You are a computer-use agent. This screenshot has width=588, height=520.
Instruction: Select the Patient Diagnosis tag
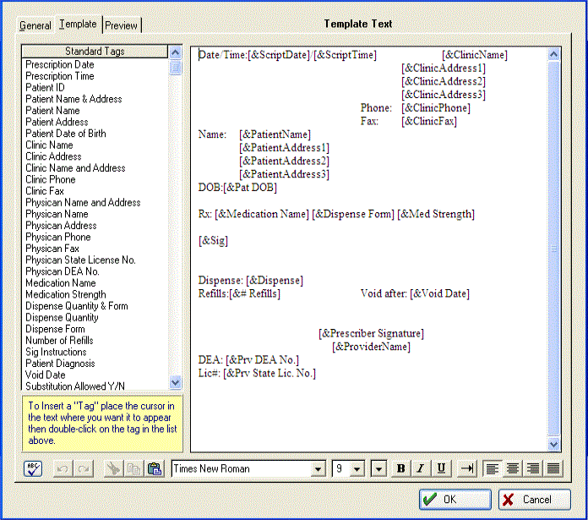pyautogui.click(x=60, y=364)
